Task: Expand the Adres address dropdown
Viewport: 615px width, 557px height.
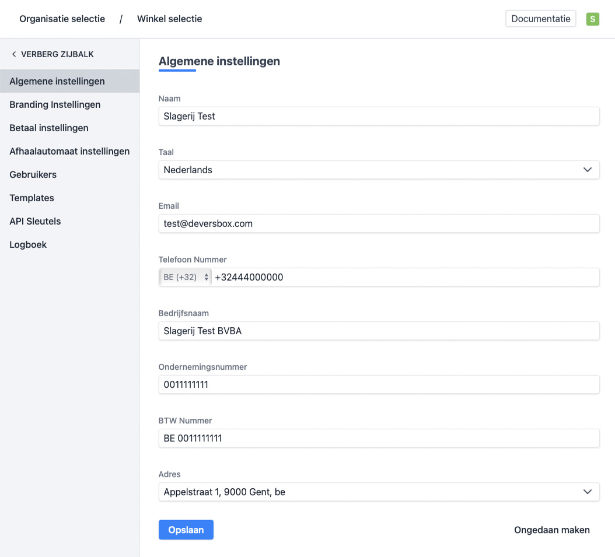Action: [379, 492]
